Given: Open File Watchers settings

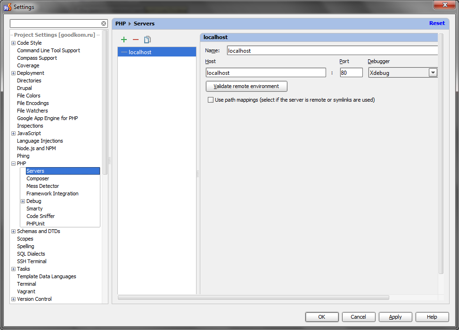Looking at the screenshot, I should click(x=32, y=111).
